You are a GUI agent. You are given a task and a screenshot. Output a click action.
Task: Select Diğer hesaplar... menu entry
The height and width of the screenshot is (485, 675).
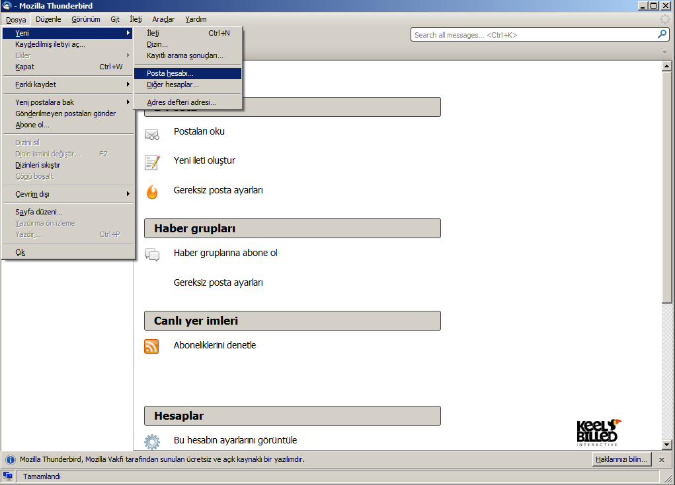pos(188,84)
